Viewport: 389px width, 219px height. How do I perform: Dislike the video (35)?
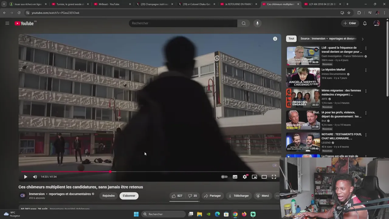[192, 196]
